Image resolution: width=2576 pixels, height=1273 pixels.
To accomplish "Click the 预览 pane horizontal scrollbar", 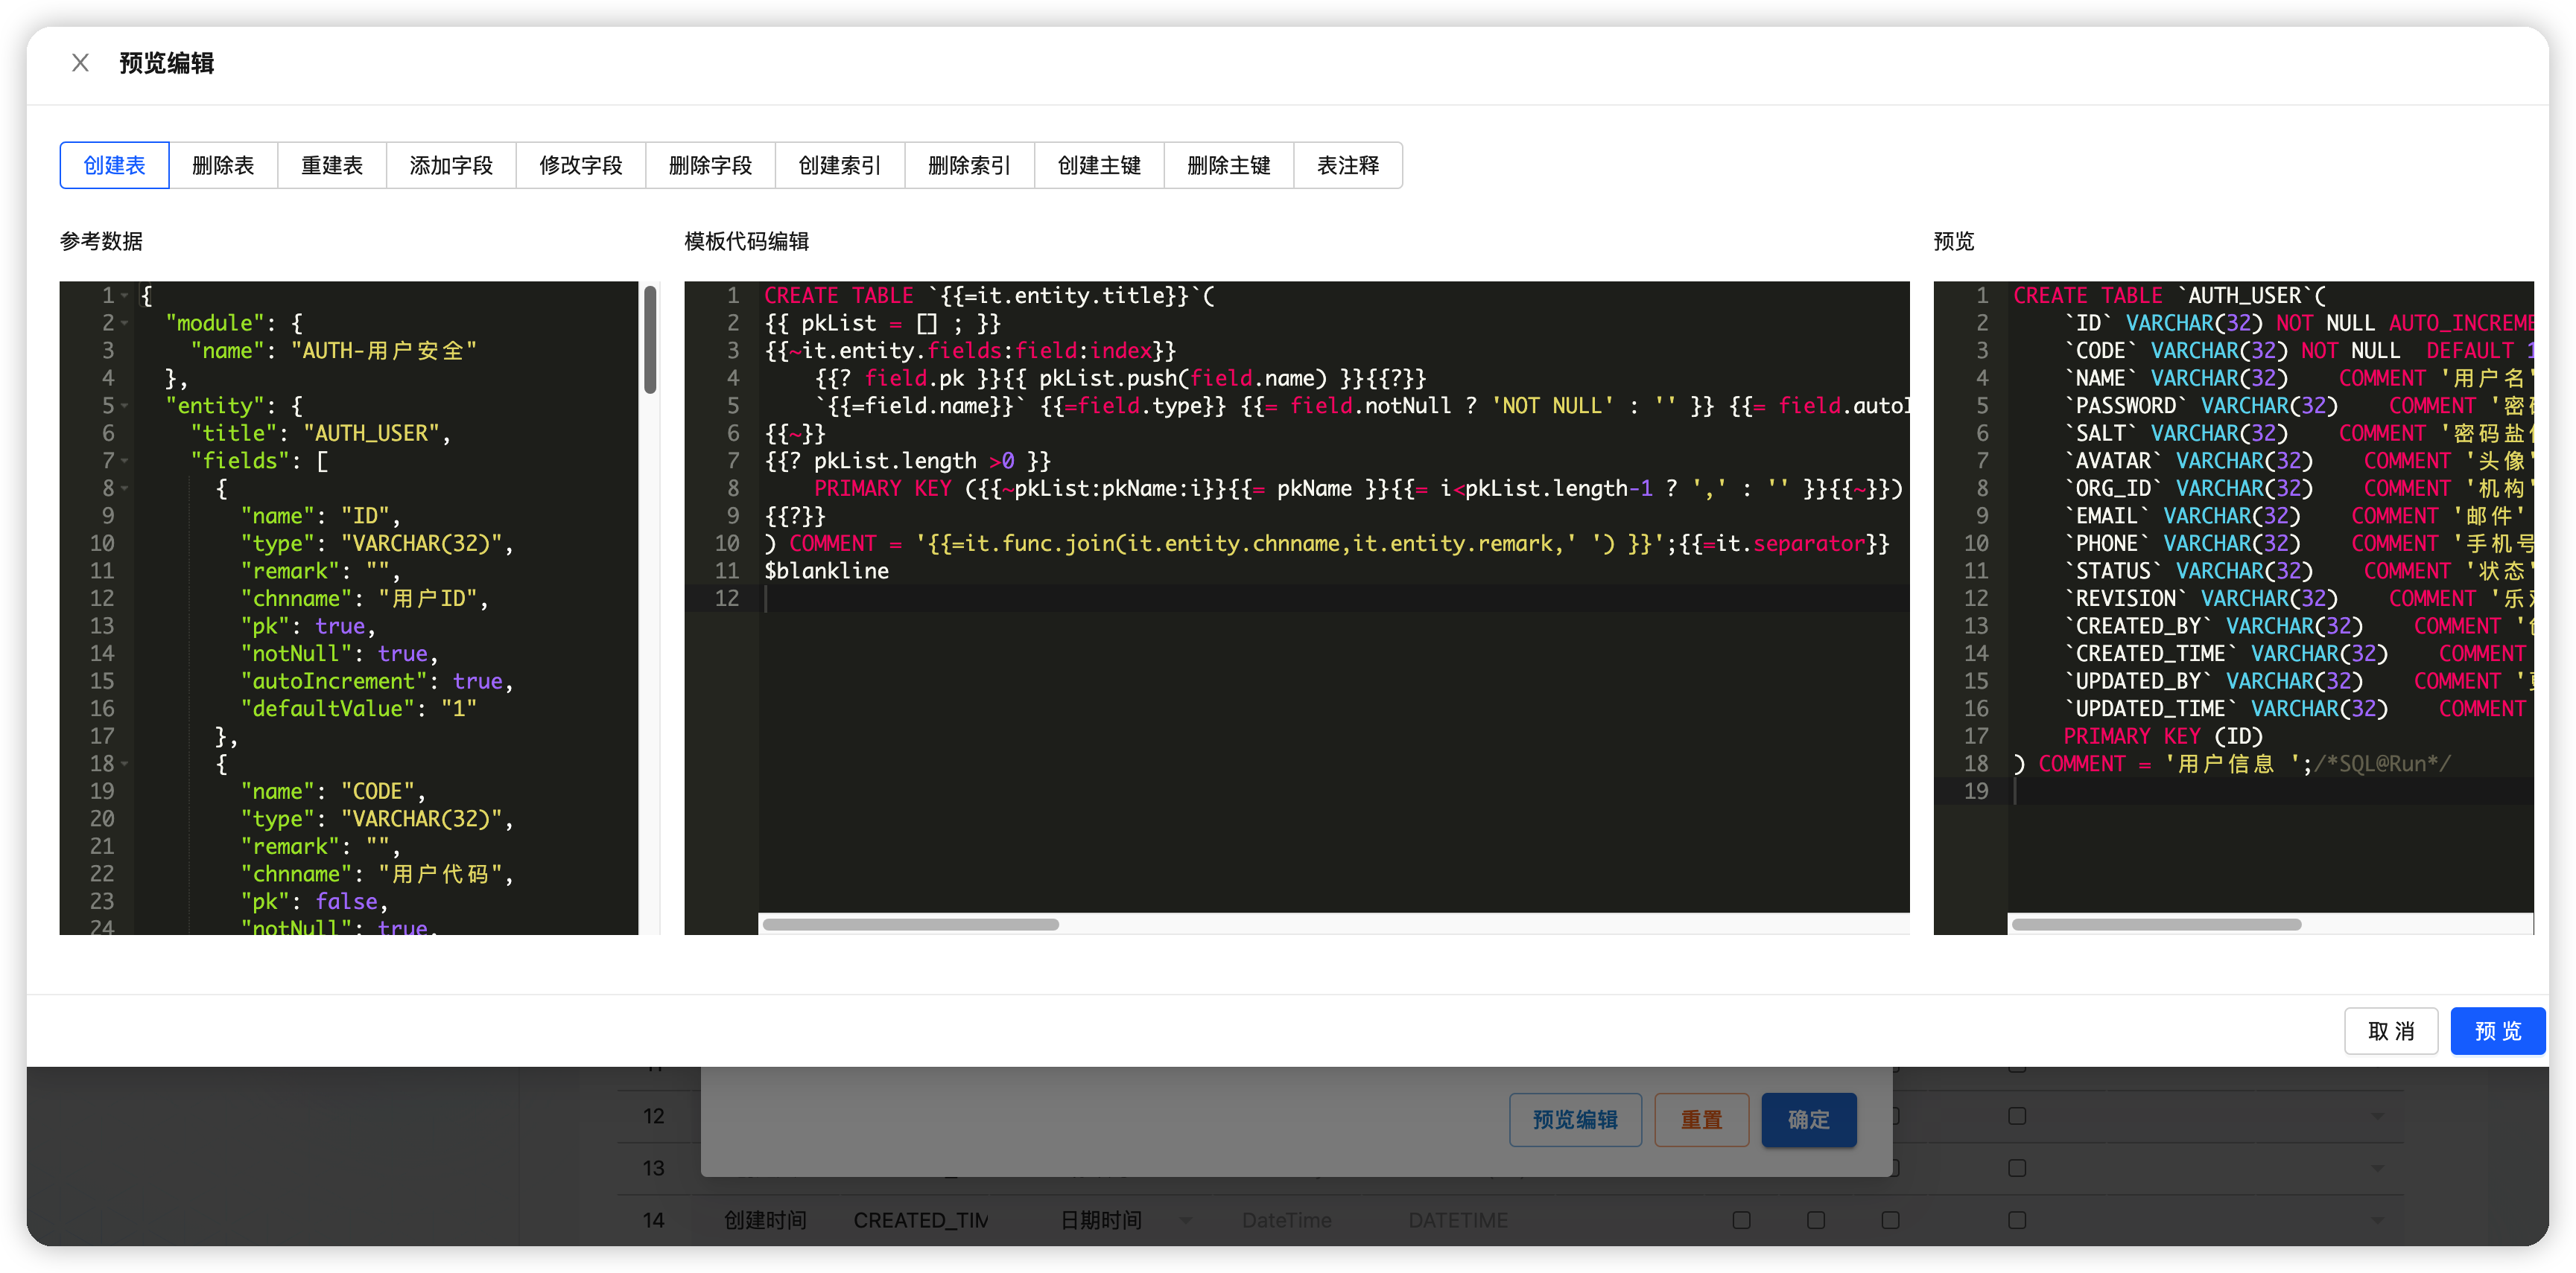I will click(2156, 925).
